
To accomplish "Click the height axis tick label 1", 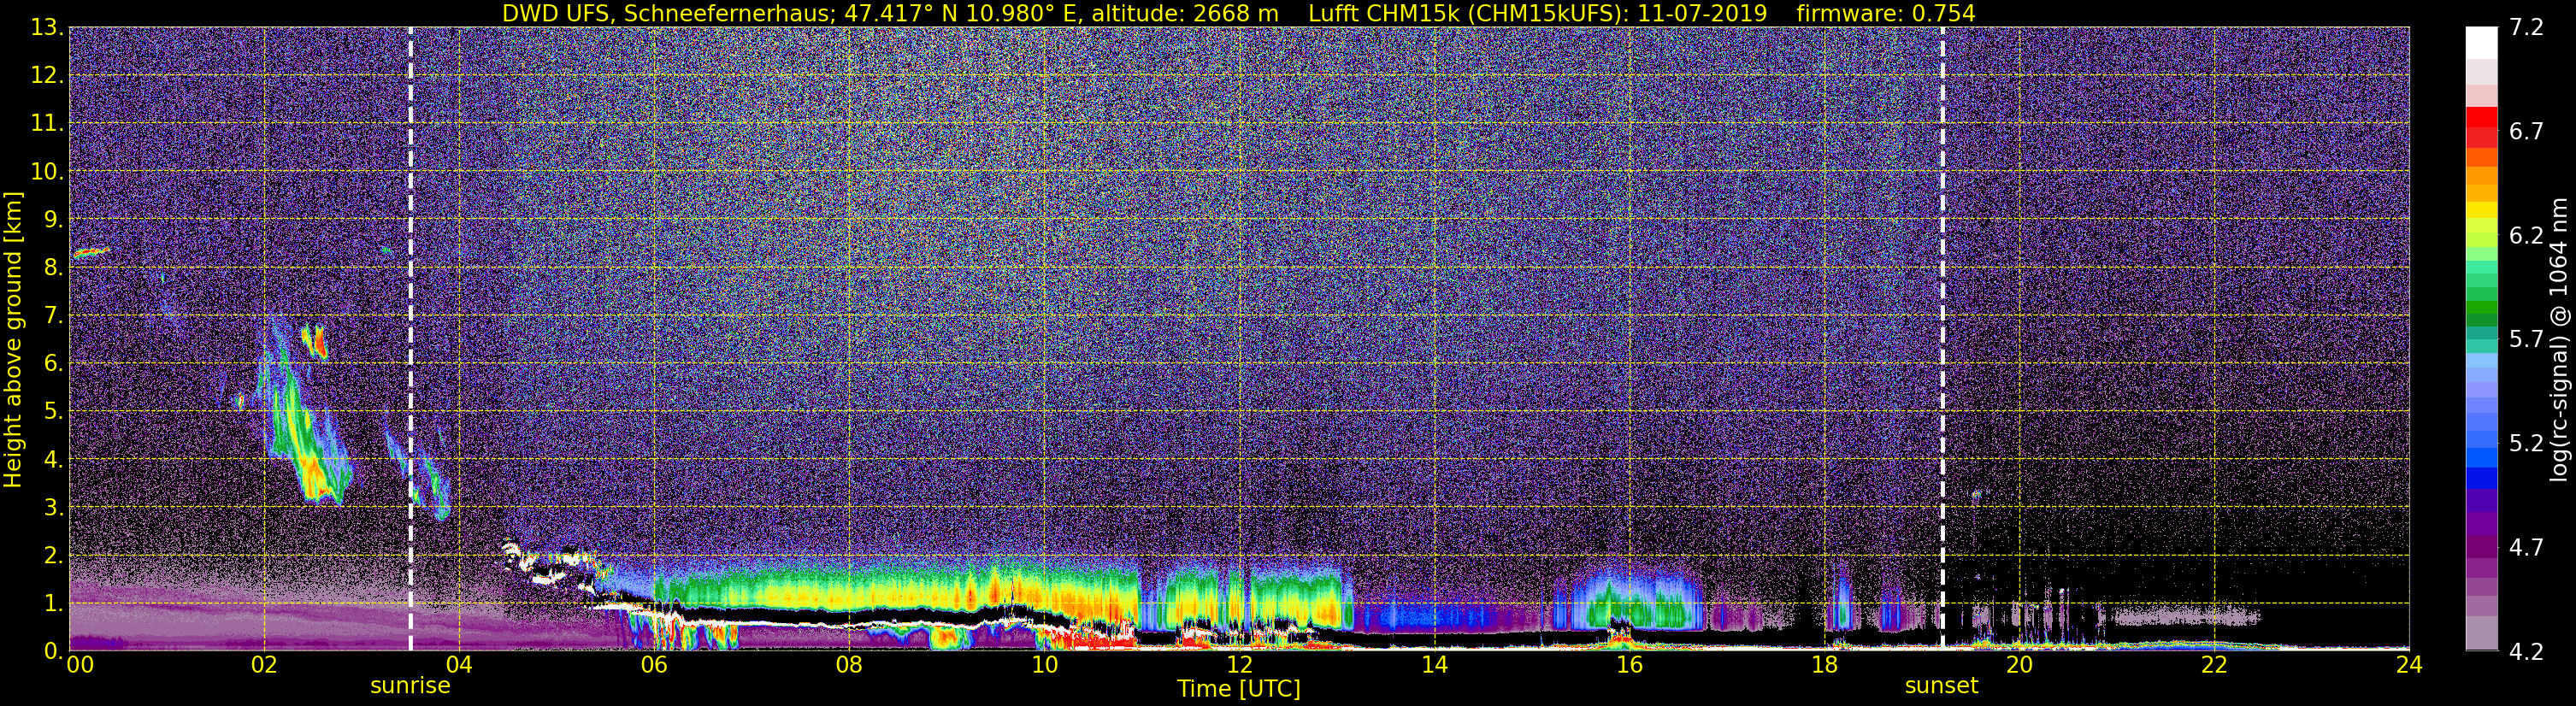I will [54, 604].
